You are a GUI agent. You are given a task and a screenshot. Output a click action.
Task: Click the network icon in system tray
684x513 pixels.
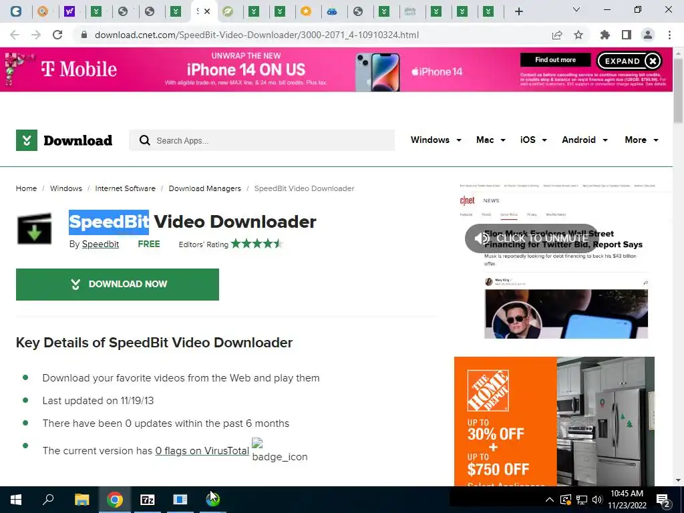pyautogui.click(x=582, y=500)
